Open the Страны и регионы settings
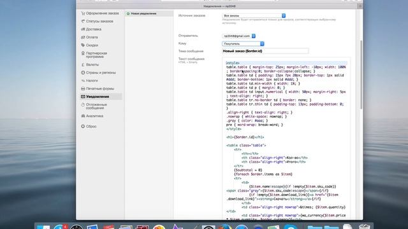This screenshot has height=229, width=408. point(98,73)
